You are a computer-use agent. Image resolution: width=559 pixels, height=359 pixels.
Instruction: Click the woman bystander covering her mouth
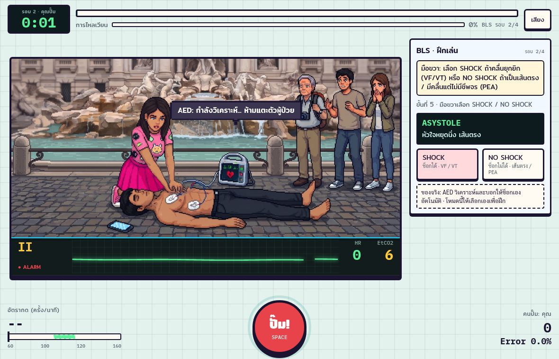coord(382,131)
